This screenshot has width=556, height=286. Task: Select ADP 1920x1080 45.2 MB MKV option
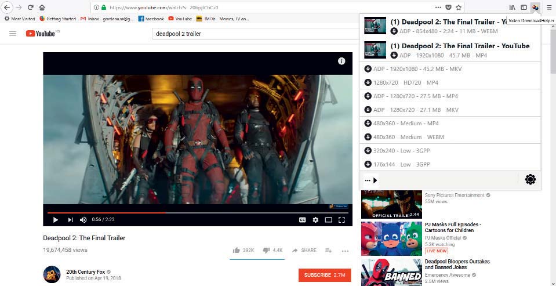[x=450, y=69]
